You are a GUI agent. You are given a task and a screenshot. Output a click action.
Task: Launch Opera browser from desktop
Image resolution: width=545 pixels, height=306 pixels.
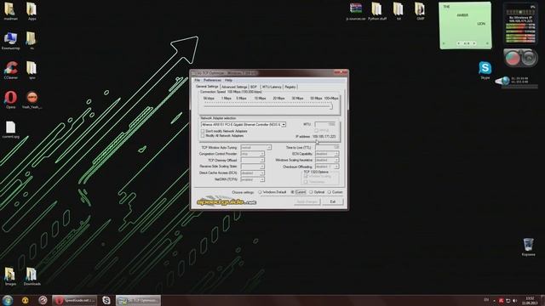pos(10,99)
